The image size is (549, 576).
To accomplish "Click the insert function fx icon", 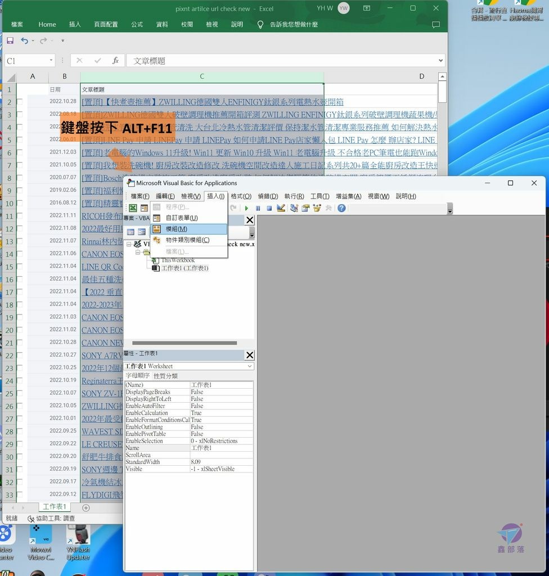I will [115, 61].
